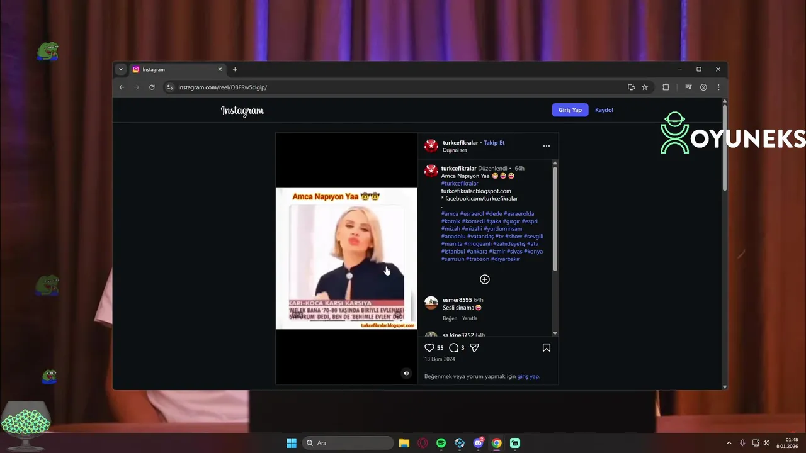Share the reel with the paper plane icon
The image size is (806, 453).
pyautogui.click(x=475, y=347)
